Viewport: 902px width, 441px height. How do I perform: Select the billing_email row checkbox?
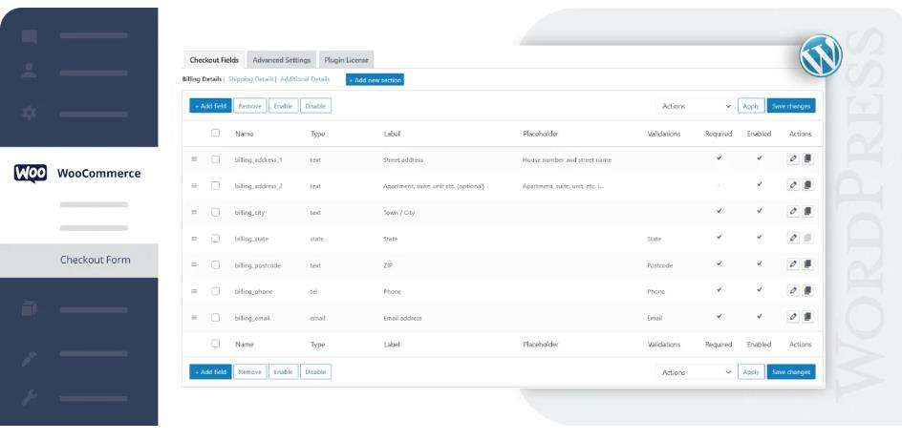(x=215, y=317)
